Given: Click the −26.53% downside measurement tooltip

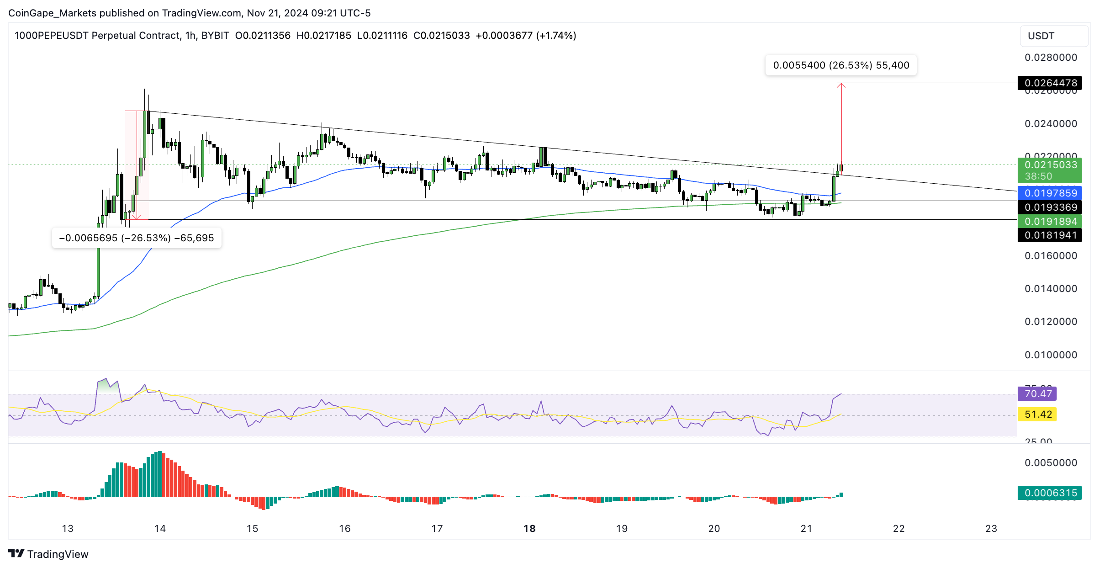Looking at the screenshot, I should (137, 238).
